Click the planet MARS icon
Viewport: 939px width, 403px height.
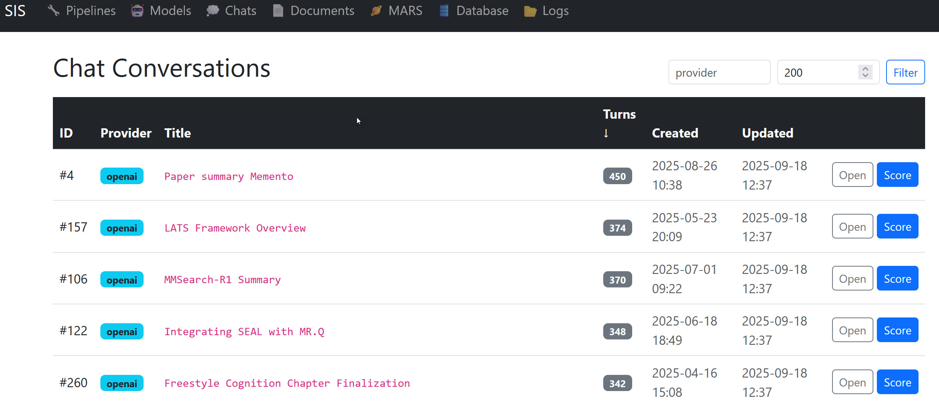(x=376, y=10)
